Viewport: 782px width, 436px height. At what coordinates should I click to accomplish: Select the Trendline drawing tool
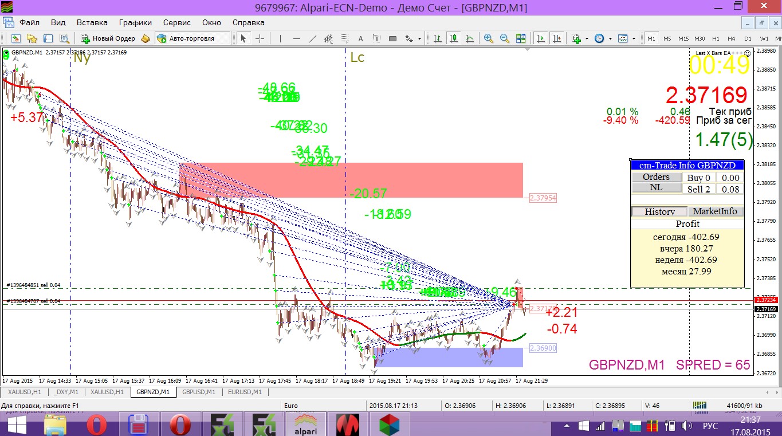[x=312, y=38]
